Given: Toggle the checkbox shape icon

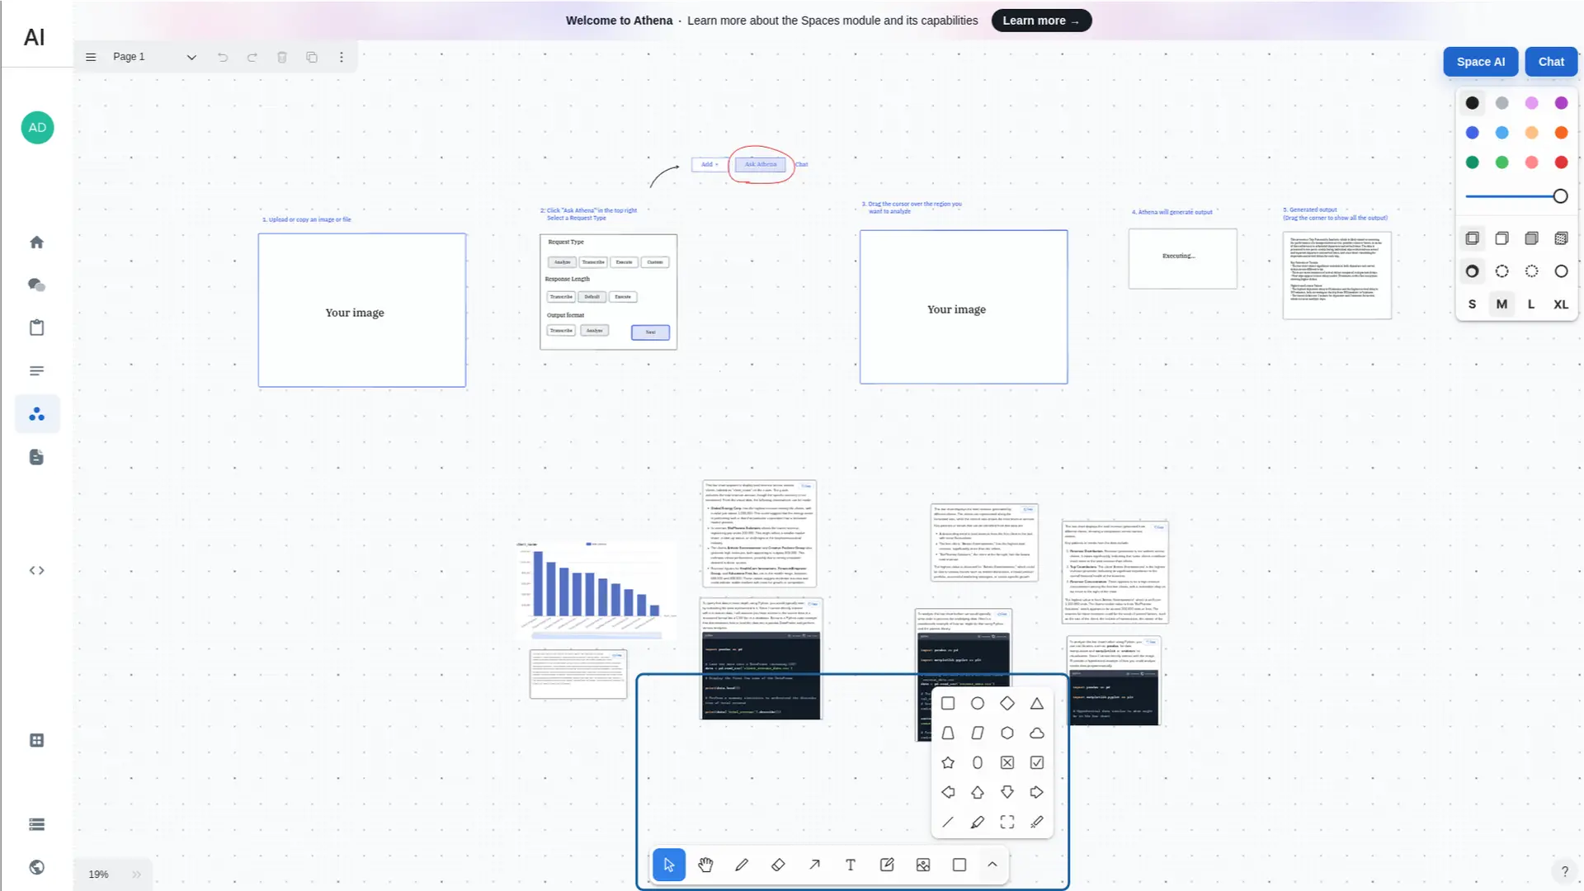Looking at the screenshot, I should 1037,762.
